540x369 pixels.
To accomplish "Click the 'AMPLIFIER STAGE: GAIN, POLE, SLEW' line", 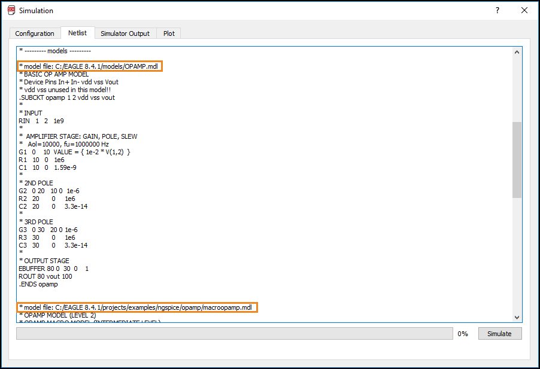I will [x=78, y=136].
